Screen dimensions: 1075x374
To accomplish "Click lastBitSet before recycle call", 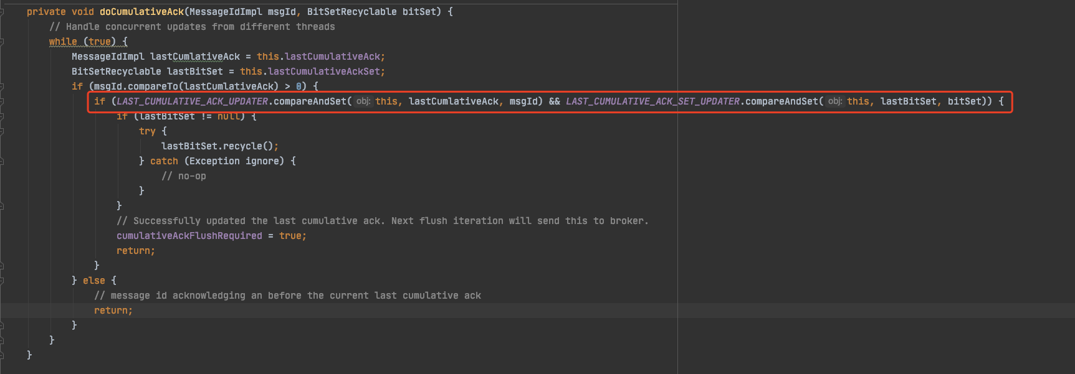I will pyautogui.click(x=189, y=146).
